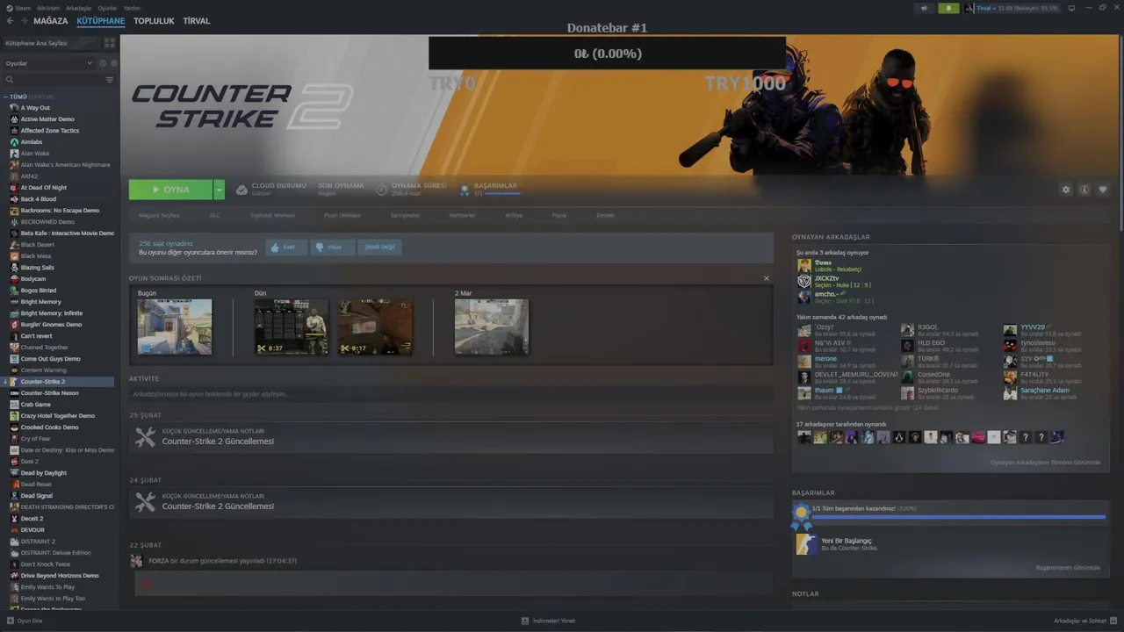1124x632 pixels.
Task: Open the Add Game plus icon
Action: (11, 621)
